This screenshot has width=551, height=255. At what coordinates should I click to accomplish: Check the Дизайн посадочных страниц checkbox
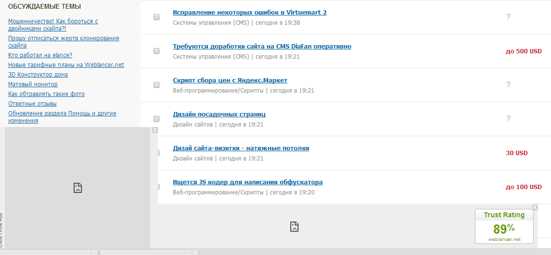click(157, 119)
